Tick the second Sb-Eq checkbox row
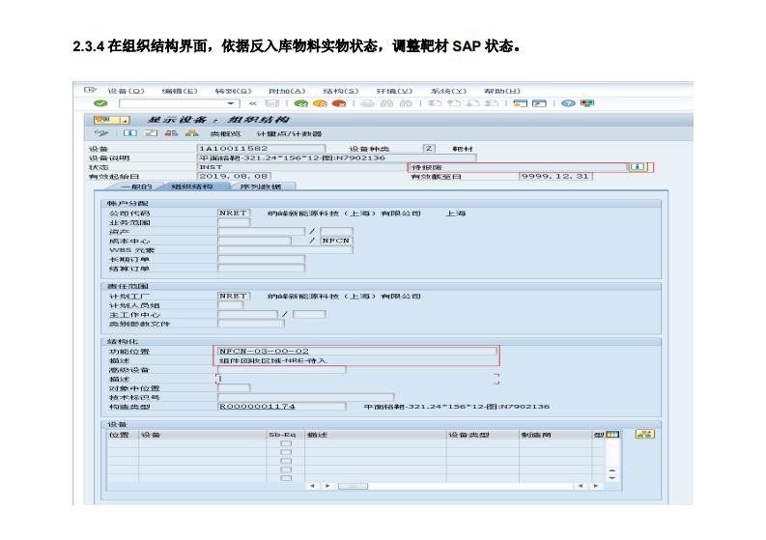 (x=285, y=454)
